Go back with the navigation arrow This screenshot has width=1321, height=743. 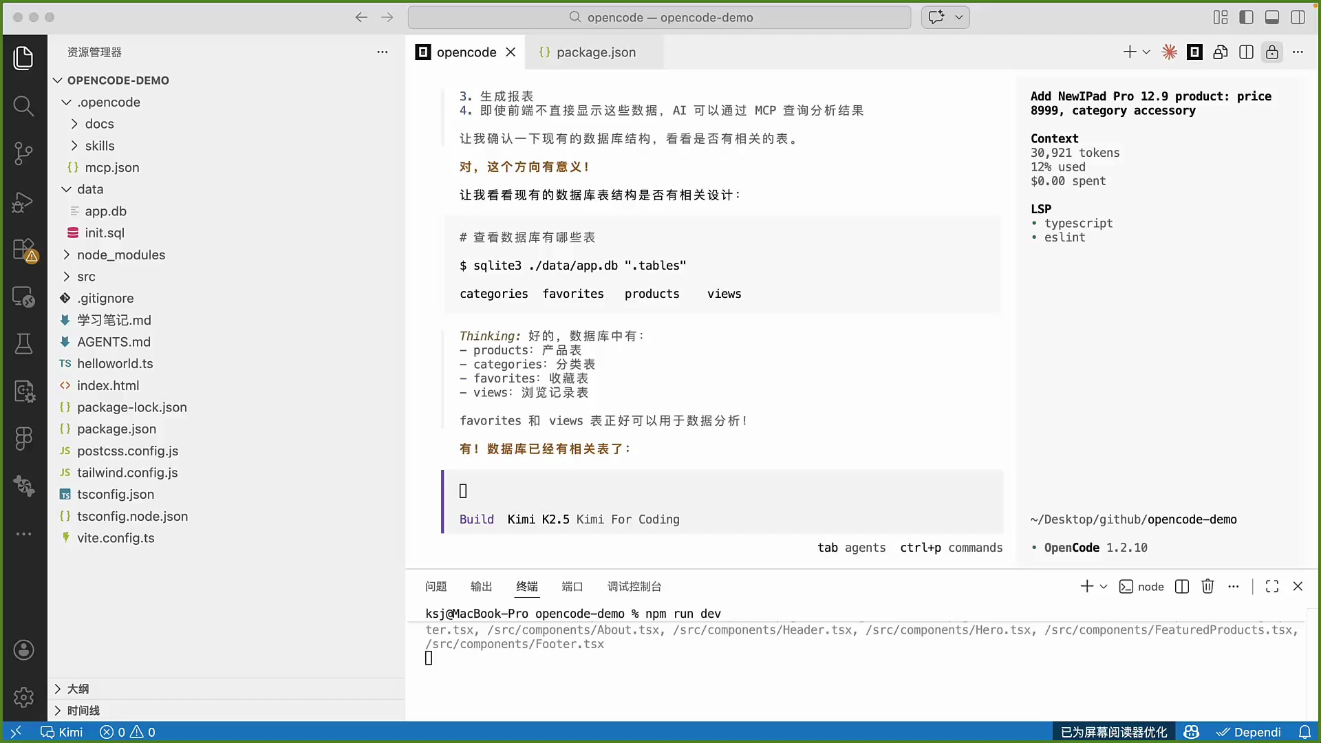361,17
